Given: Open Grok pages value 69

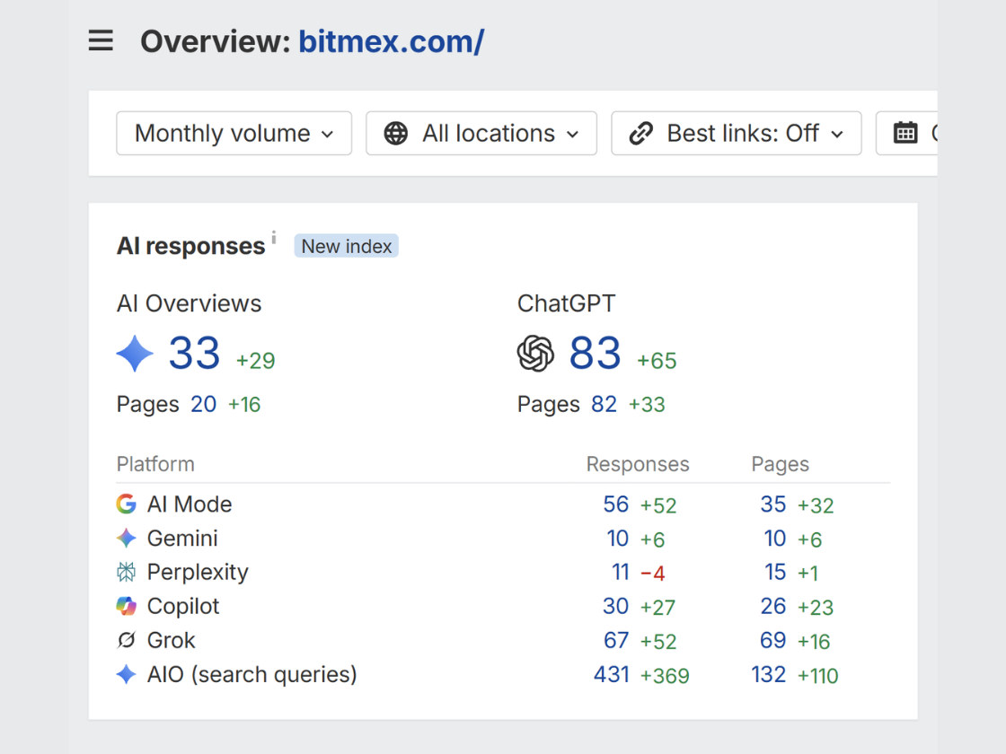Looking at the screenshot, I should 773,640.
